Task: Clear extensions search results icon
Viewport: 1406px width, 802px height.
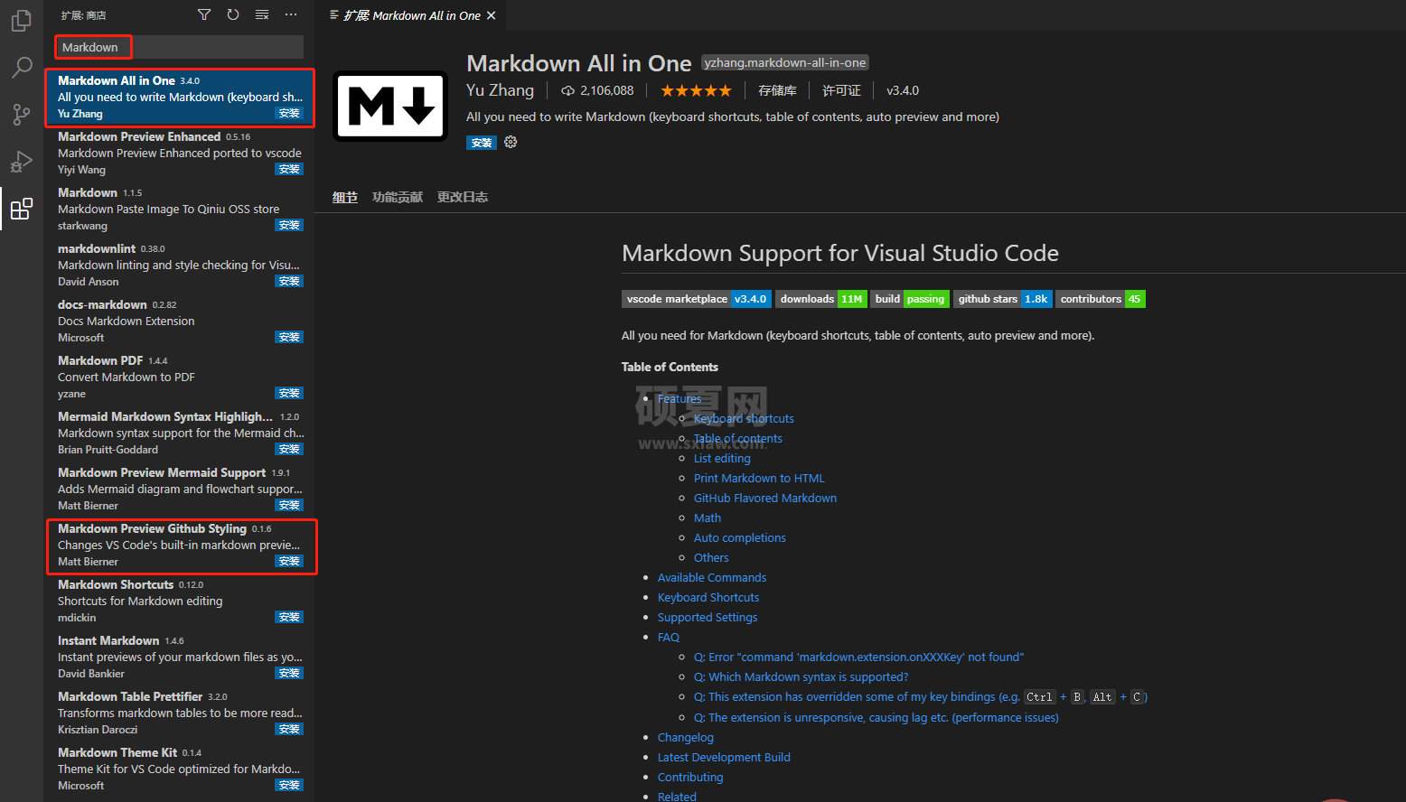Action: pos(262,14)
